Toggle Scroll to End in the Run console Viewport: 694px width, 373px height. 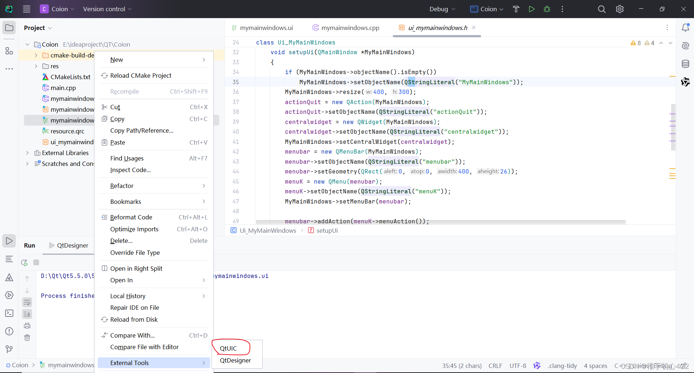coord(27,314)
